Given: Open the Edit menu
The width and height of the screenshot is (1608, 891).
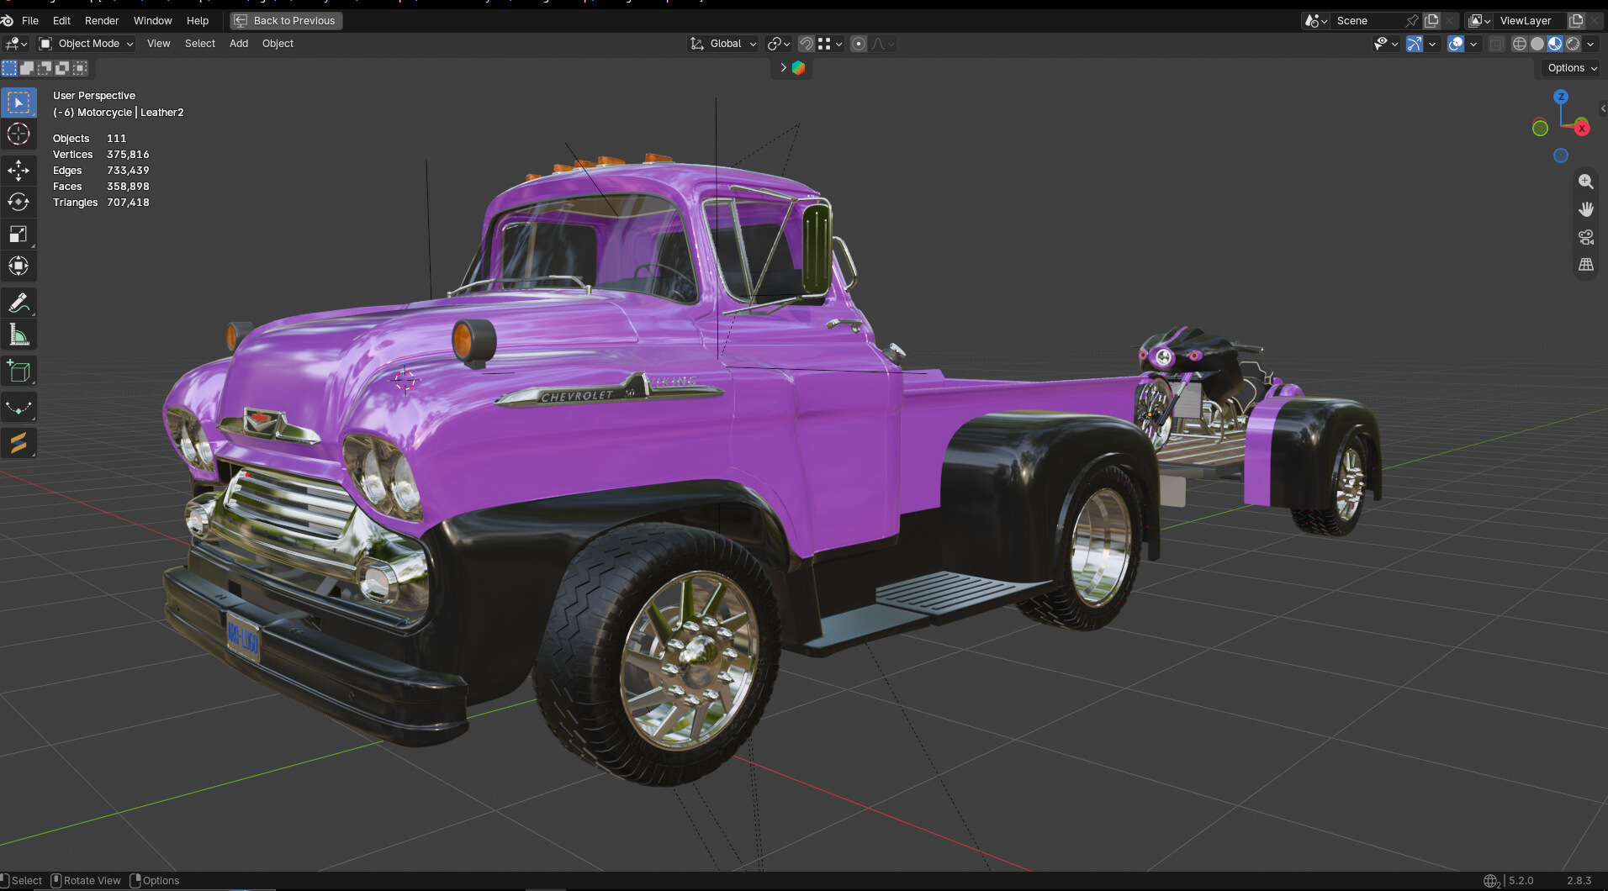Looking at the screenshot, I should 61,20.
